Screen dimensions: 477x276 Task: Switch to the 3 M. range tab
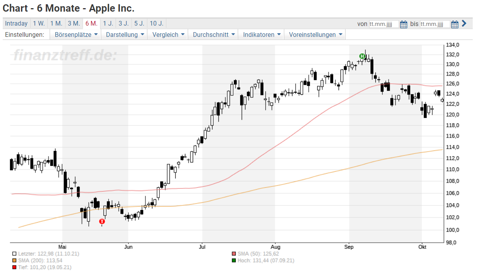74,24
